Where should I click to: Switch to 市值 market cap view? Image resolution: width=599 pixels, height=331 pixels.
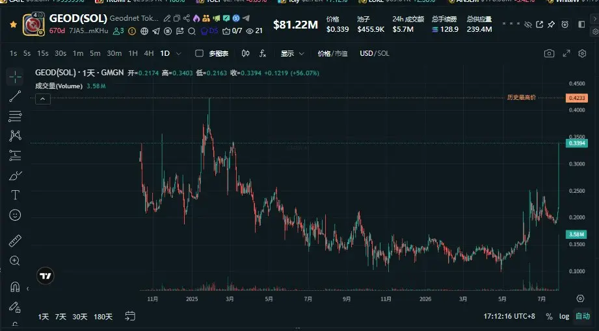[x=341, y=53]
